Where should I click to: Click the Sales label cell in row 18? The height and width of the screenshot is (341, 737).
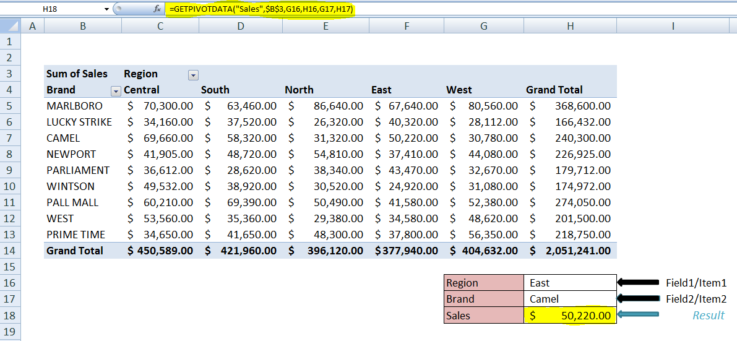484,315
